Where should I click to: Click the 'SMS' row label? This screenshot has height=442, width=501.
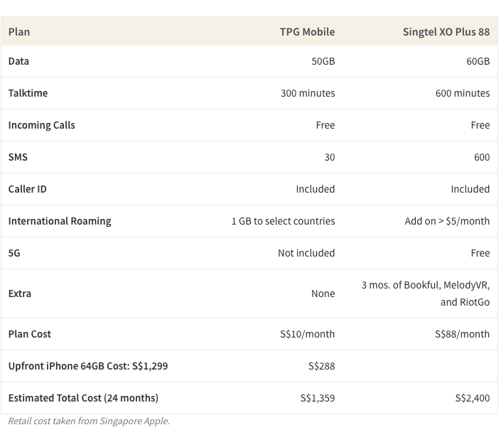pyautogui.click(x=18, y=157)
